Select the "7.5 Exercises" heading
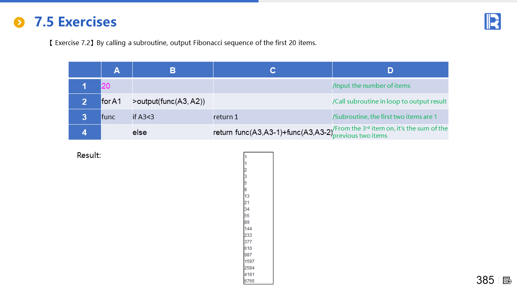 tap(76, 22)
